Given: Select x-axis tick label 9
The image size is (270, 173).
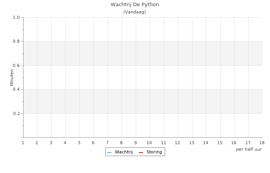Looking at the screenshot, I should 135,143.
